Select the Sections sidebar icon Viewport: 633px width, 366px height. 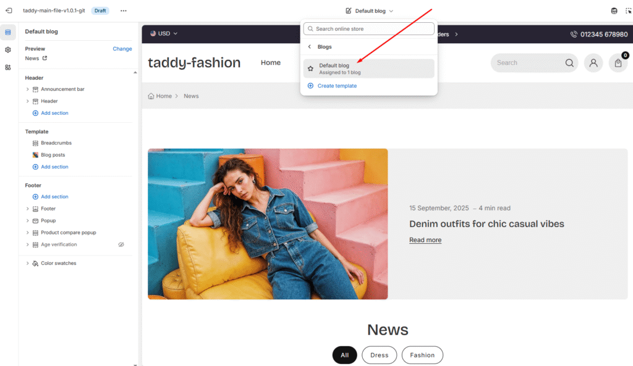coord(8,32)
